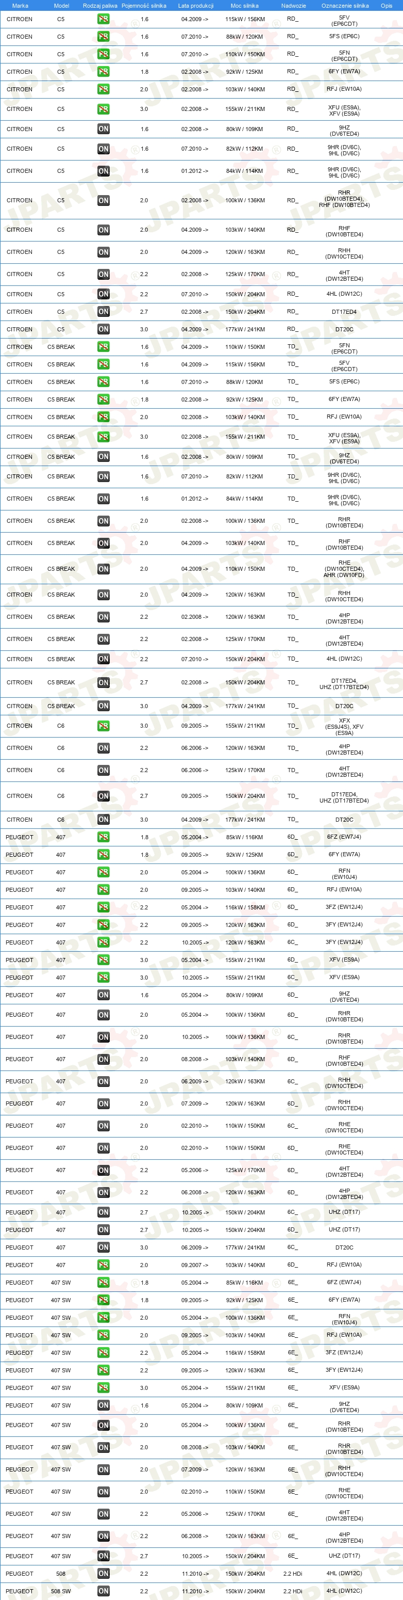Click petrol icon in Peugeot 407 6C_ 3FY row
Image resolution: width=403 pixels, height=1600 pixels.
104,942
